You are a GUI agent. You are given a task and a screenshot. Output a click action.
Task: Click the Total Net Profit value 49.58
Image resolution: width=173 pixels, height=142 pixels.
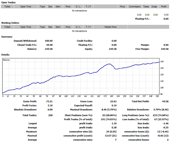coord(165,101)
